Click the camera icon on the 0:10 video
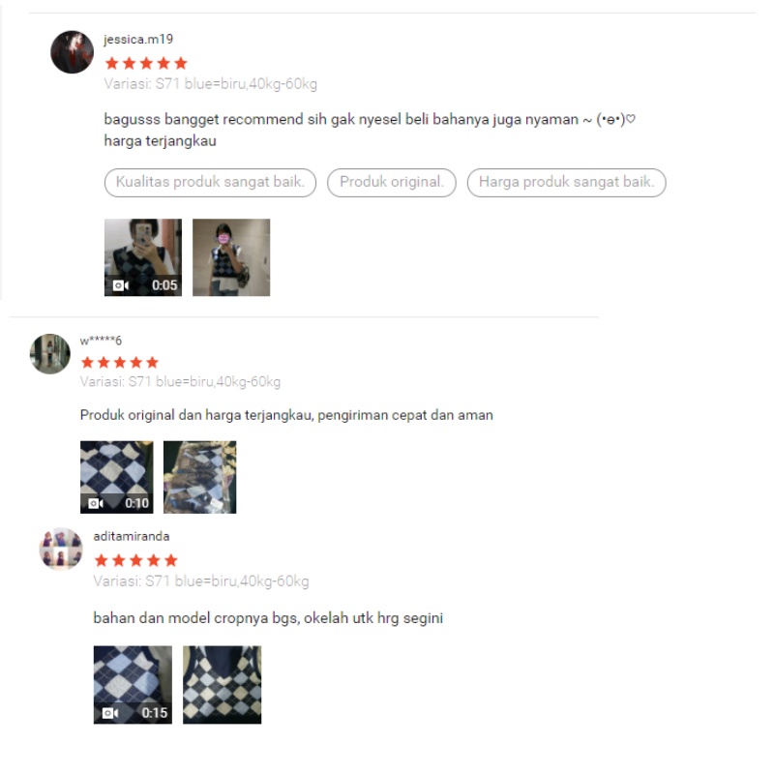Image resolution: width=774 pixels, height=774 pixels. [x=96, y=503]
